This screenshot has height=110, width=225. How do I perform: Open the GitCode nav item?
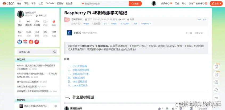[50, 3]
